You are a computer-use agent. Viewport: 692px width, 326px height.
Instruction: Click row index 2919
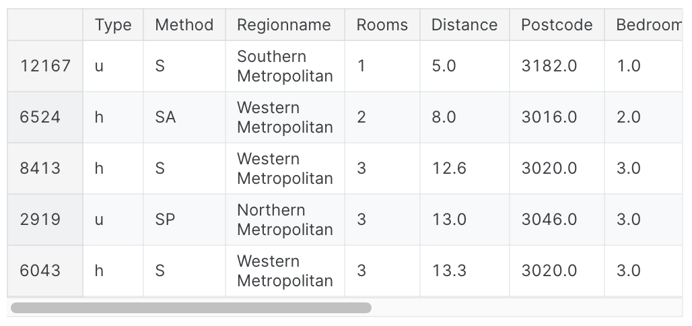[x=45, y=220]
